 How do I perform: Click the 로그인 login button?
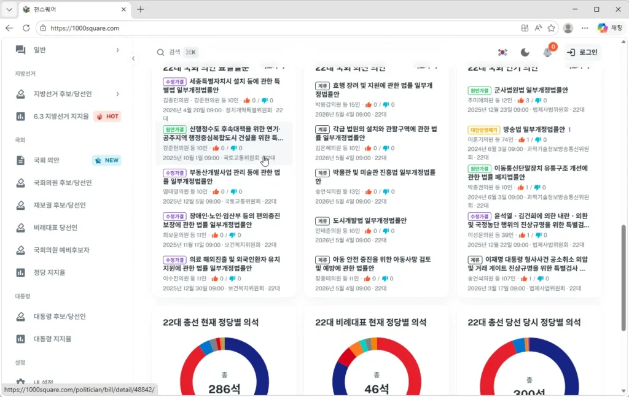point(582,52)
